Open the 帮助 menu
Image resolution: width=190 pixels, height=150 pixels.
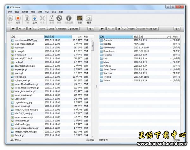(x=61, y=12)
